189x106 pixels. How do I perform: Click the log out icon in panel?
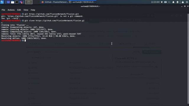pos(187,2)
